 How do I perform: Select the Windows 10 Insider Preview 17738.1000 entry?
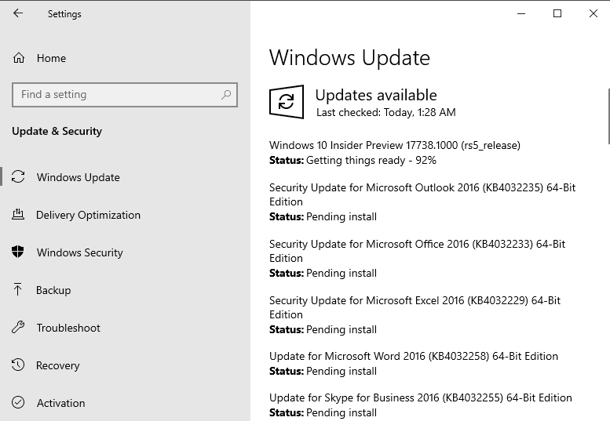pyautogui.click(x=394, y=145)
